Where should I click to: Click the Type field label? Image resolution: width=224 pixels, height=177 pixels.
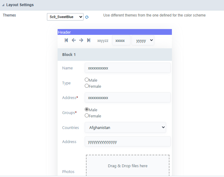(66, 83)
